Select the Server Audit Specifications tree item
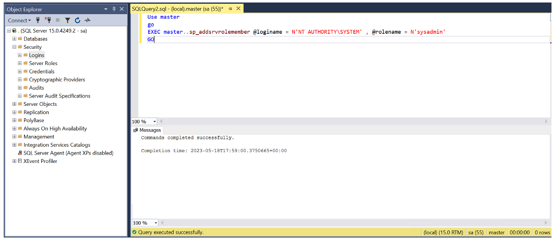Screen dimensions: 554x240 coord(60,96)
